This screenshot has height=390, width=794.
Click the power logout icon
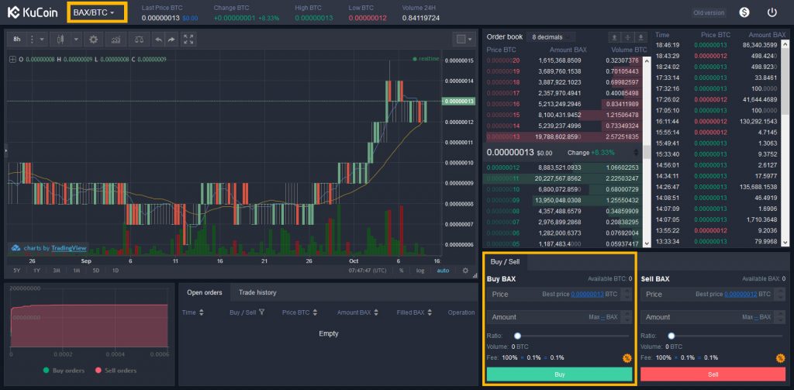click(x=772, y=12)
